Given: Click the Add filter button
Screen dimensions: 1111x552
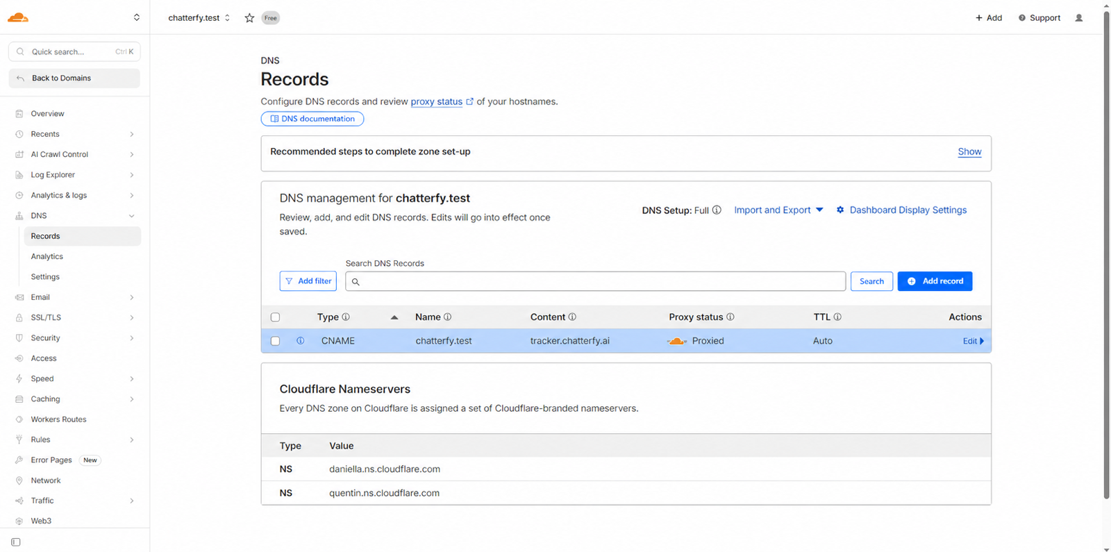Looking at the screenshot, I should point(308,281).
